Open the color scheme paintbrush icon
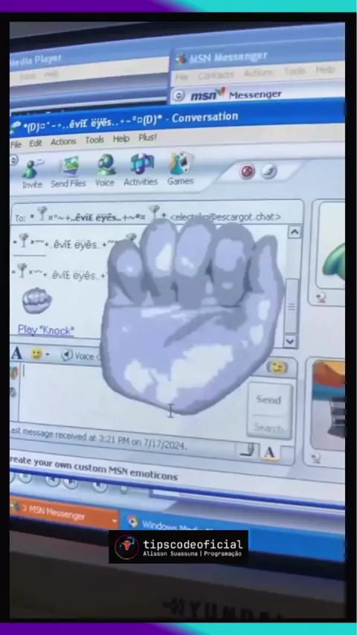This screenshot has width=357, height=635. pos(268,171)
